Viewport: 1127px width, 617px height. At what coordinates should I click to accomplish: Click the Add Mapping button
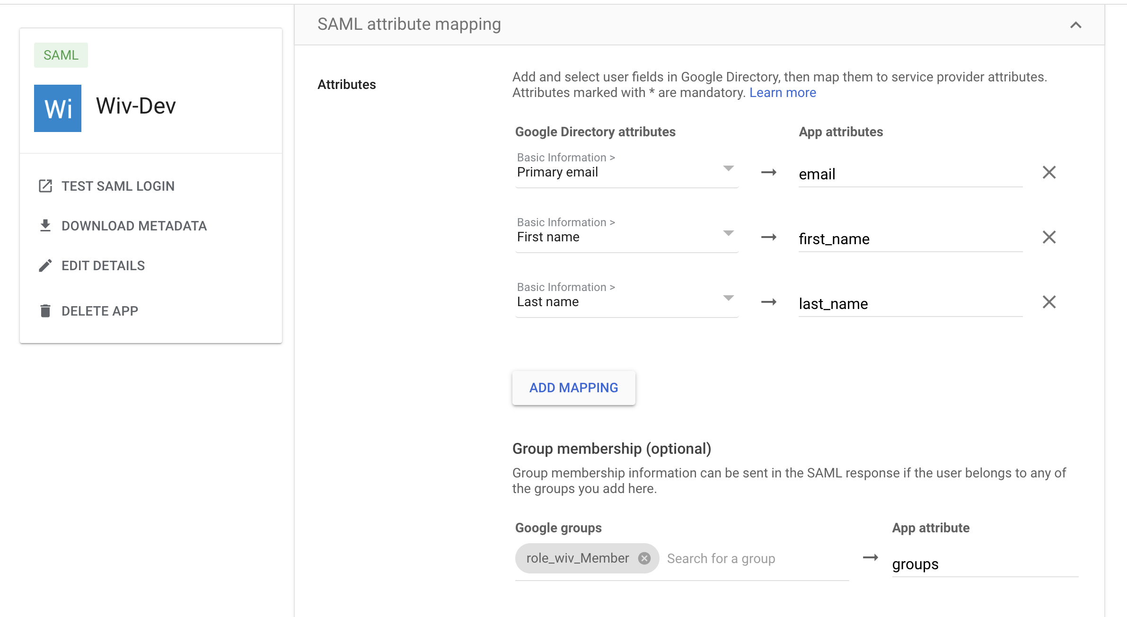tap(573, 388)
